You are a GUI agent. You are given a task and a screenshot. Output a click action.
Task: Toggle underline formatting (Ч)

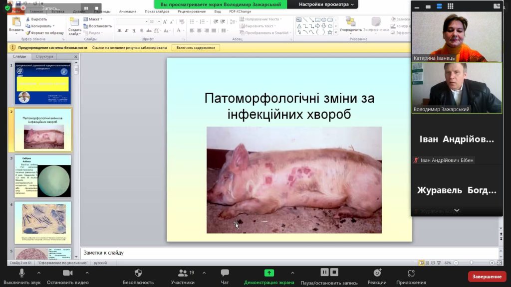click(x=134, y=30)
